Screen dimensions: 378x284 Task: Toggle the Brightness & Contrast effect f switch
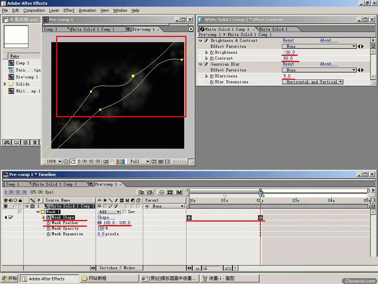(x=206, y=41)
